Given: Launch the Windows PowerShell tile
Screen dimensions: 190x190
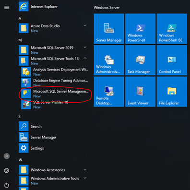Looking at the screenshot, I should pos(140,29).
